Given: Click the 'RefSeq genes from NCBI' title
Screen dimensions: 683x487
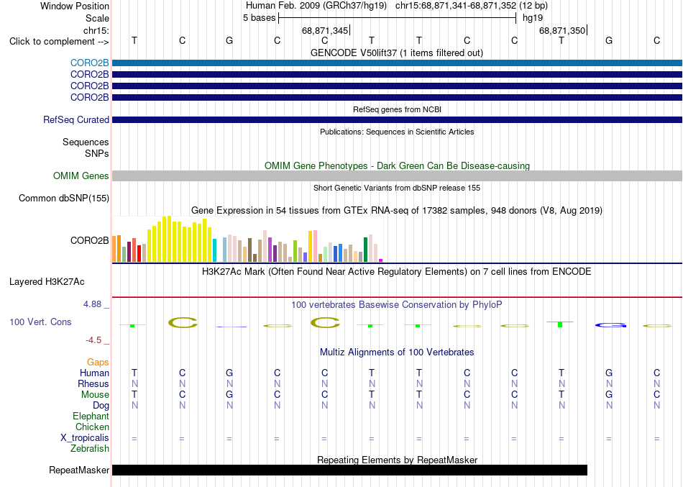Looking at the screenshot, I should click(x=398, y=109).
